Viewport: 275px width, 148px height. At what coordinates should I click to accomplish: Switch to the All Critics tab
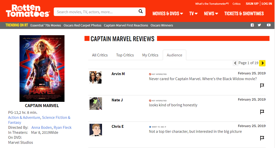click(x=100, y=55)
